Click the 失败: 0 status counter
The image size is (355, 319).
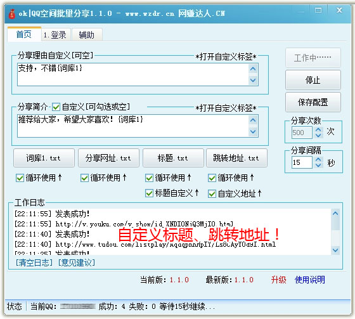[143, 306]
